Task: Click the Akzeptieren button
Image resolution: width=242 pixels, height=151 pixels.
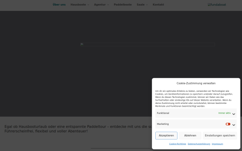Action: (x=166, y=136)
